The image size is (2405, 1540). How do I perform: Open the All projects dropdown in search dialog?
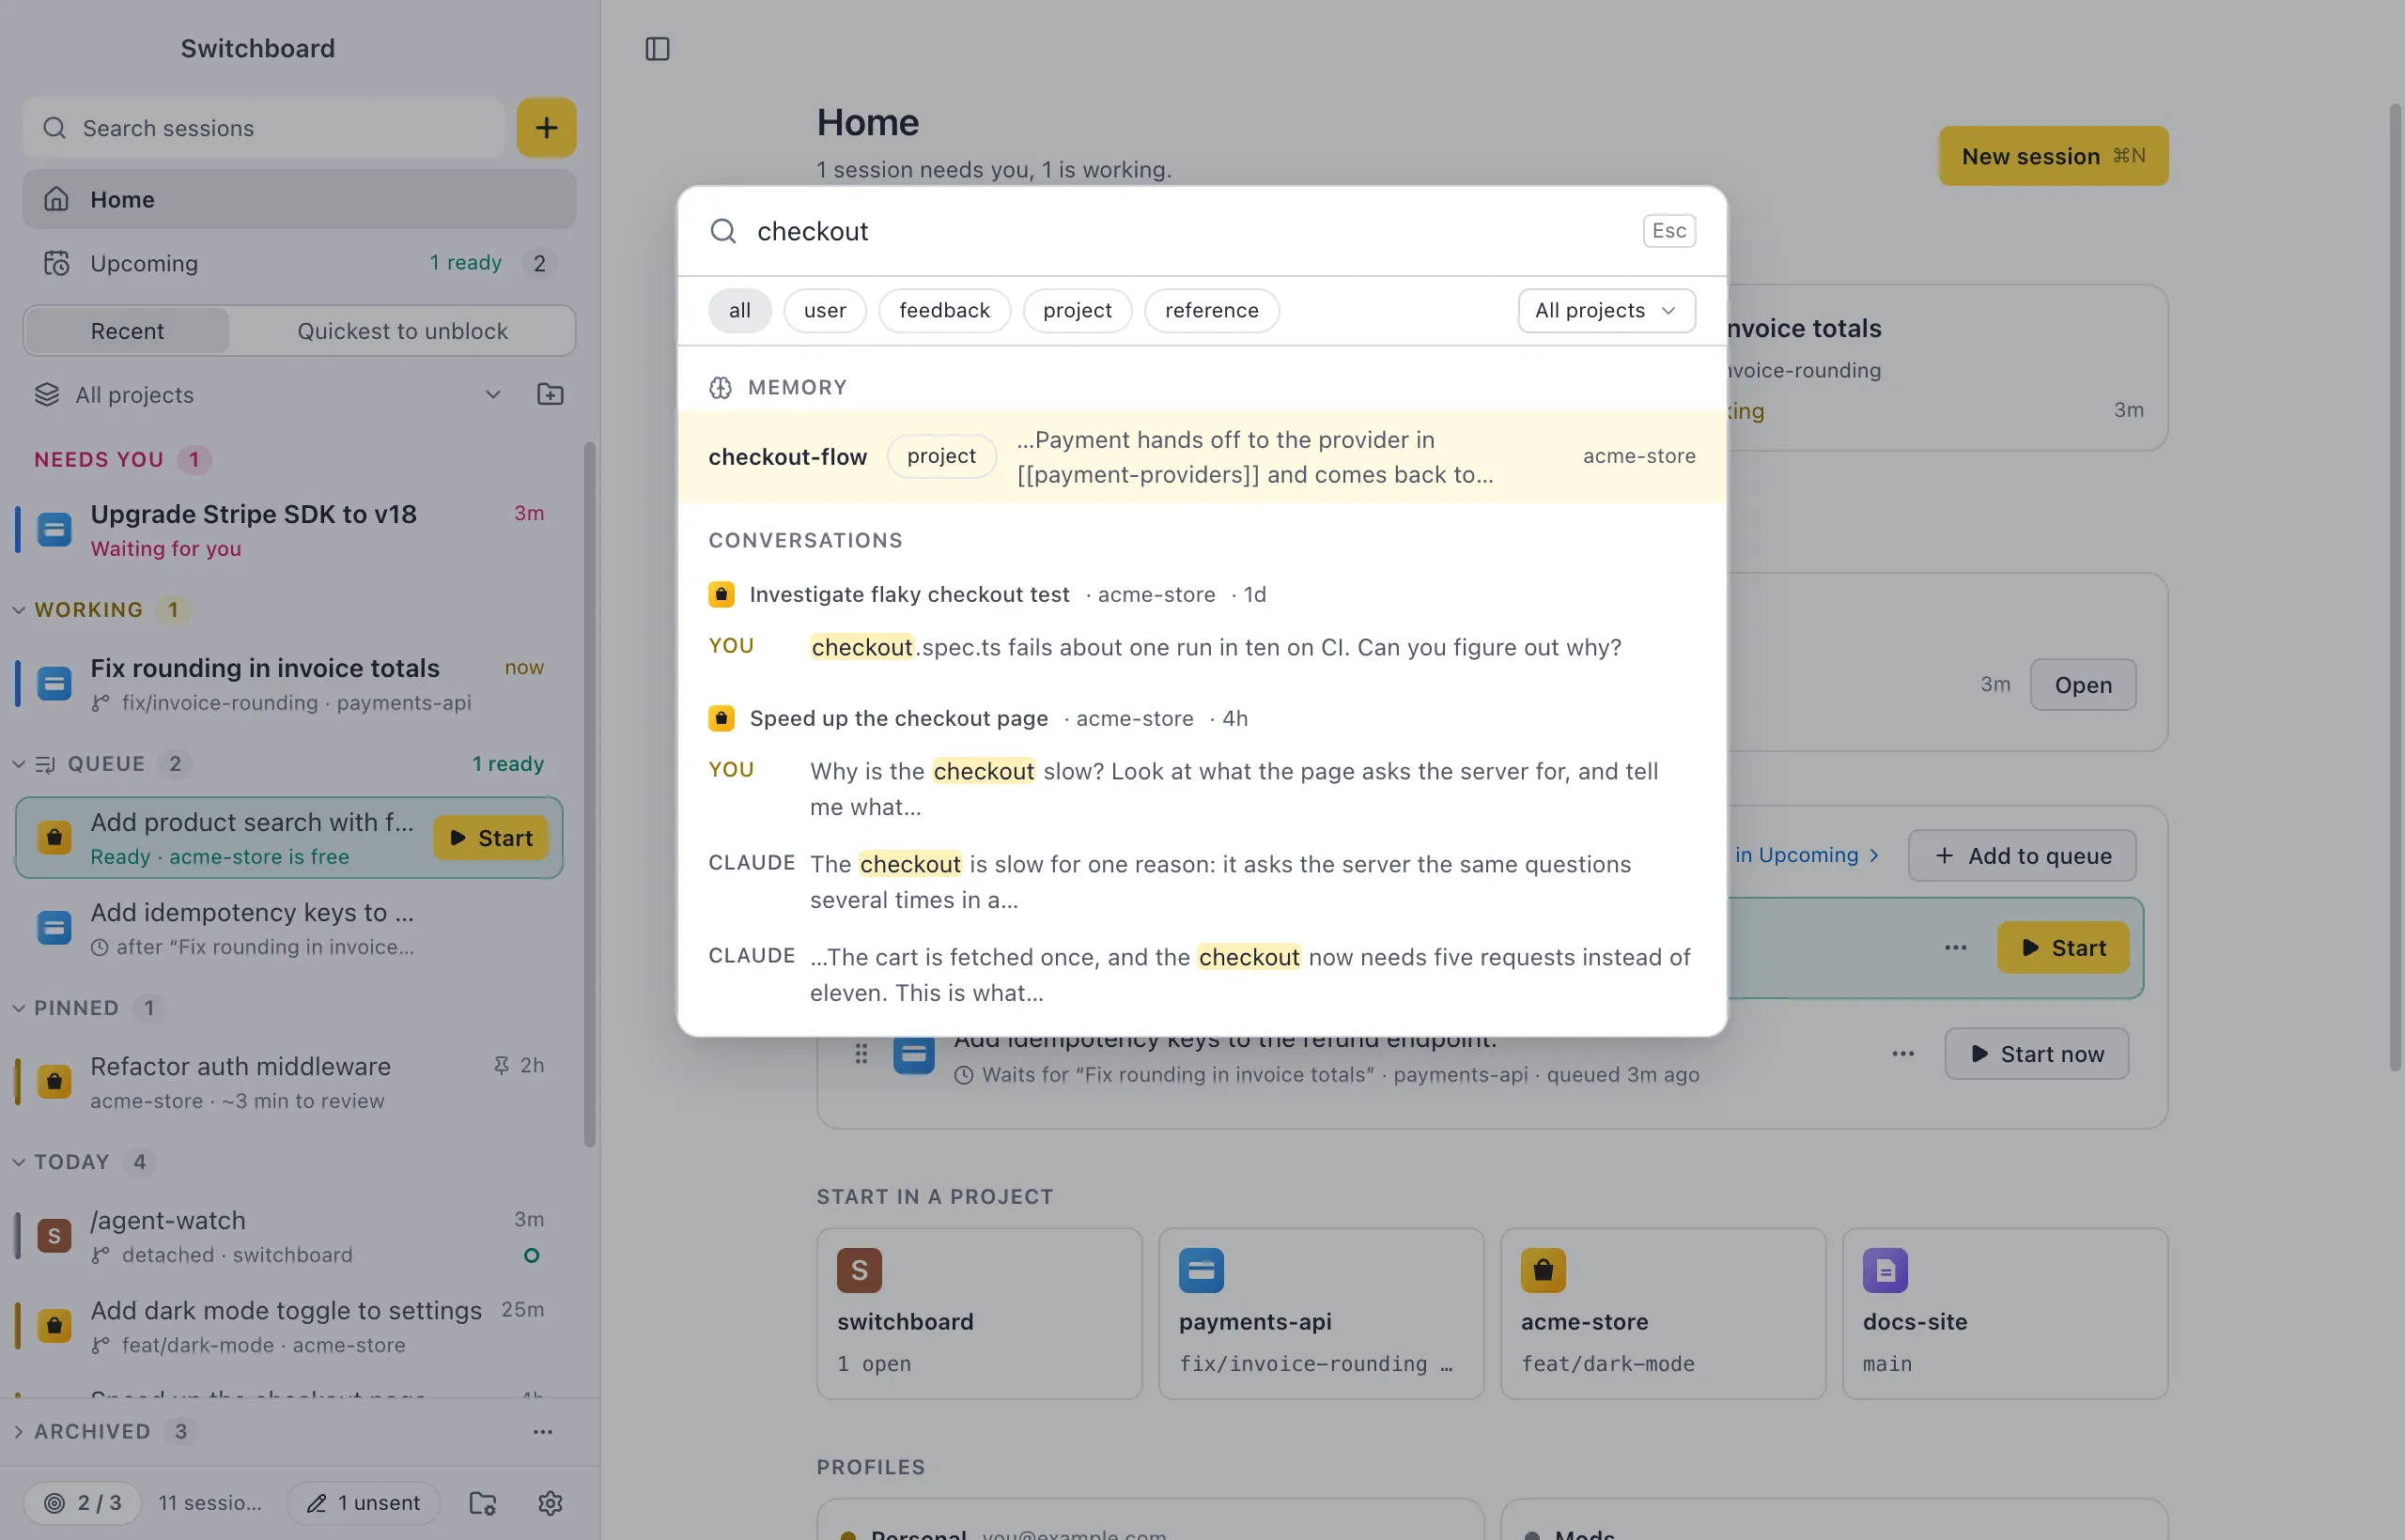1606,310
